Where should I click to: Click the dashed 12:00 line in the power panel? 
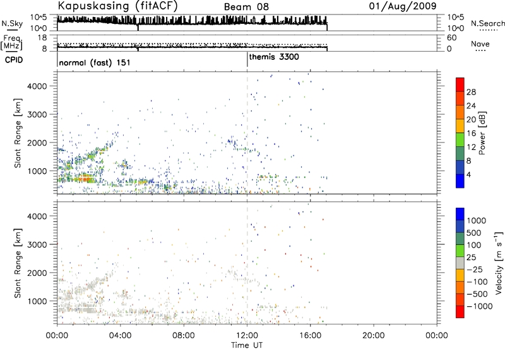(x=247, y=133)
